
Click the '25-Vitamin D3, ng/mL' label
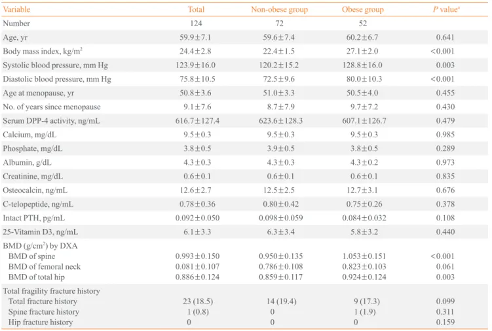[x=40, y=232]
